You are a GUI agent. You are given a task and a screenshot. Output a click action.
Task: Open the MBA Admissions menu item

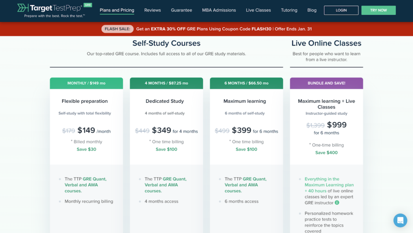point(219,10)
